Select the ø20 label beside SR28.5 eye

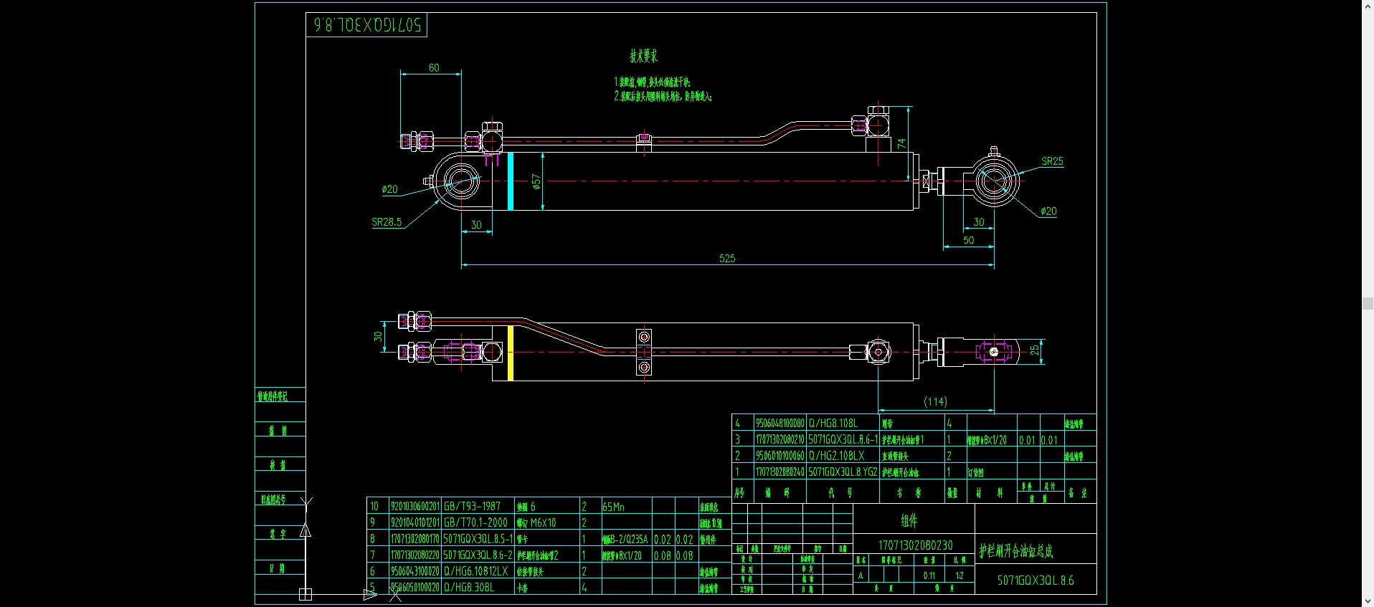pos(389,189)
